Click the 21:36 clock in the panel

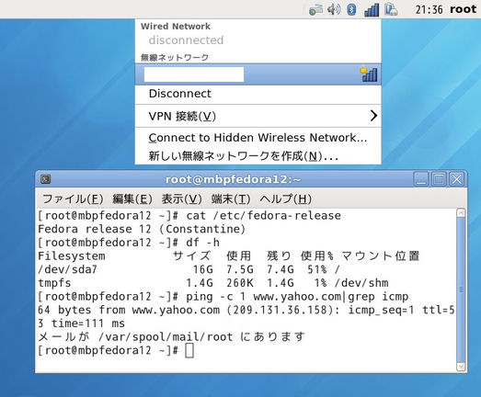coord(429,9)
